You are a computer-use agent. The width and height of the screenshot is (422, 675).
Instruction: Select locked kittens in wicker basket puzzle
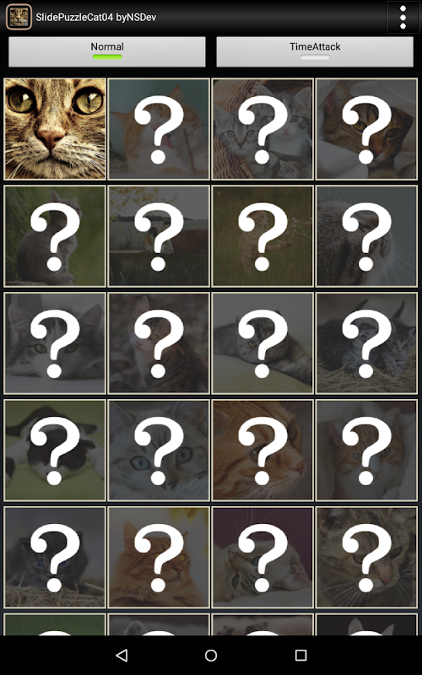(x=262, y=129)
